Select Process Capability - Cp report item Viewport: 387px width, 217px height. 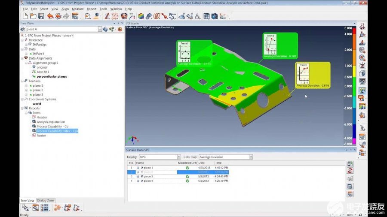pos(52,127)
